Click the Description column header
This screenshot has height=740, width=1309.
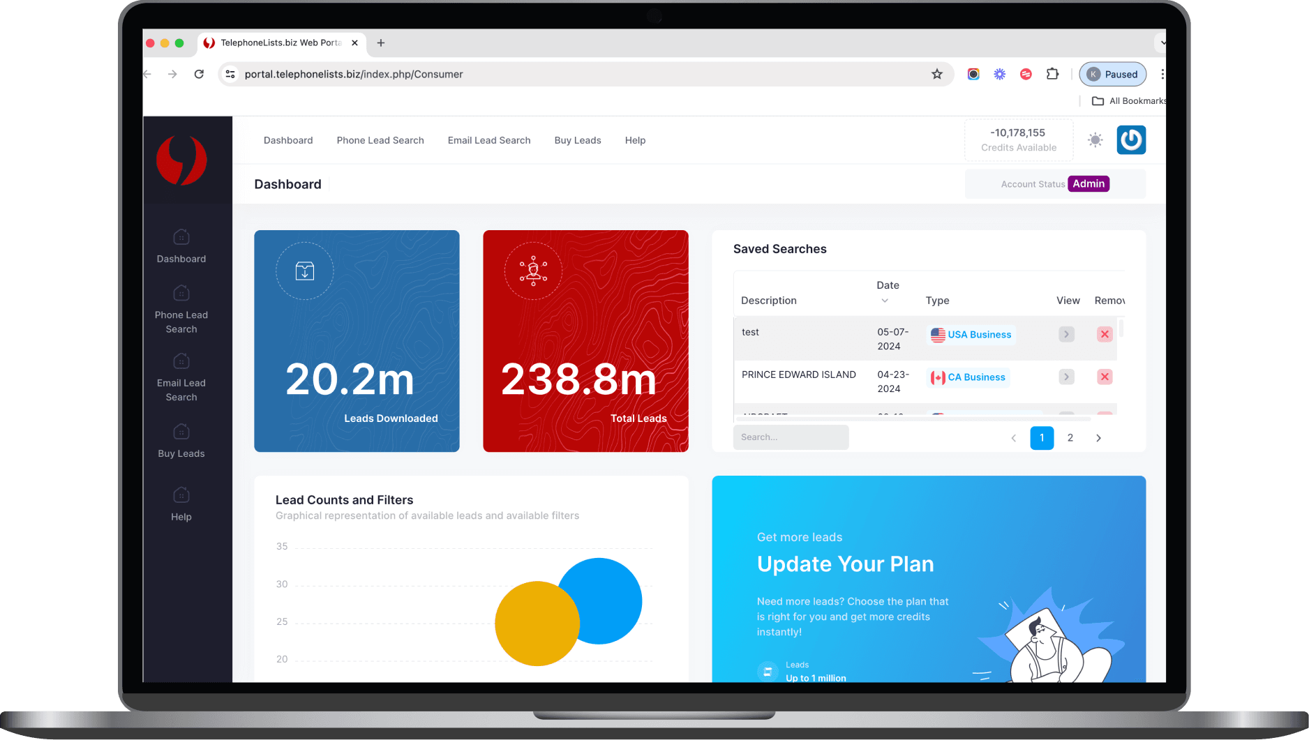pos(768,301)
